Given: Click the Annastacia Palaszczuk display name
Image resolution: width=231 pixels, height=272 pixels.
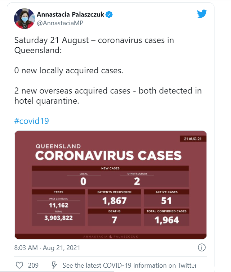Looking at the screenshot, I should click(70, 14).
